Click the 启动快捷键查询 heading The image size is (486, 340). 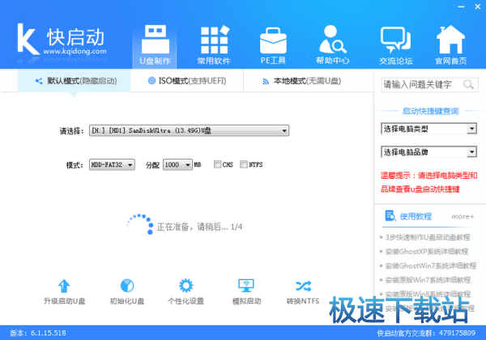[x=430, y=111]
